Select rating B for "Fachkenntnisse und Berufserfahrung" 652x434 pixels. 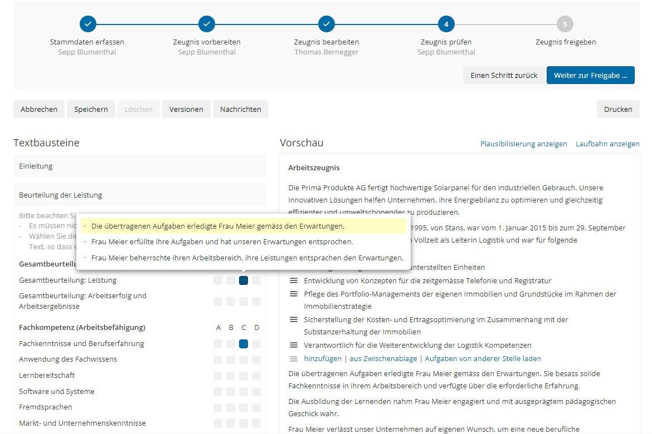pyautogui.click(x=231, y=344)
